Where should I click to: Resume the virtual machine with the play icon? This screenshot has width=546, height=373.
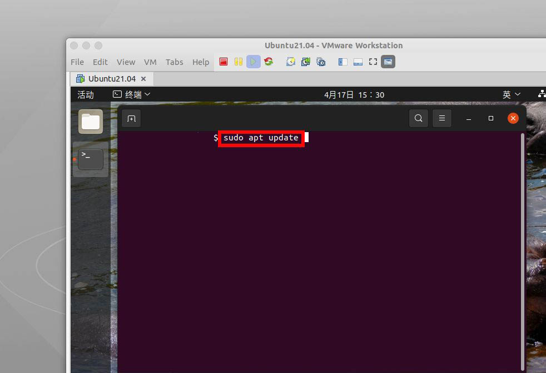tap(253, 62)
